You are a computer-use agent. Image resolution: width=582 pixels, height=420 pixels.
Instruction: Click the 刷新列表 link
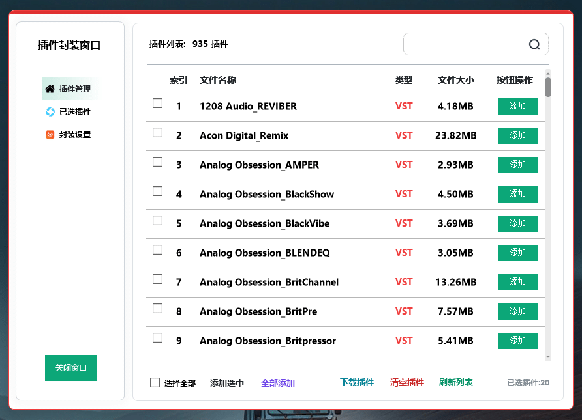click(x=456, y=383)
